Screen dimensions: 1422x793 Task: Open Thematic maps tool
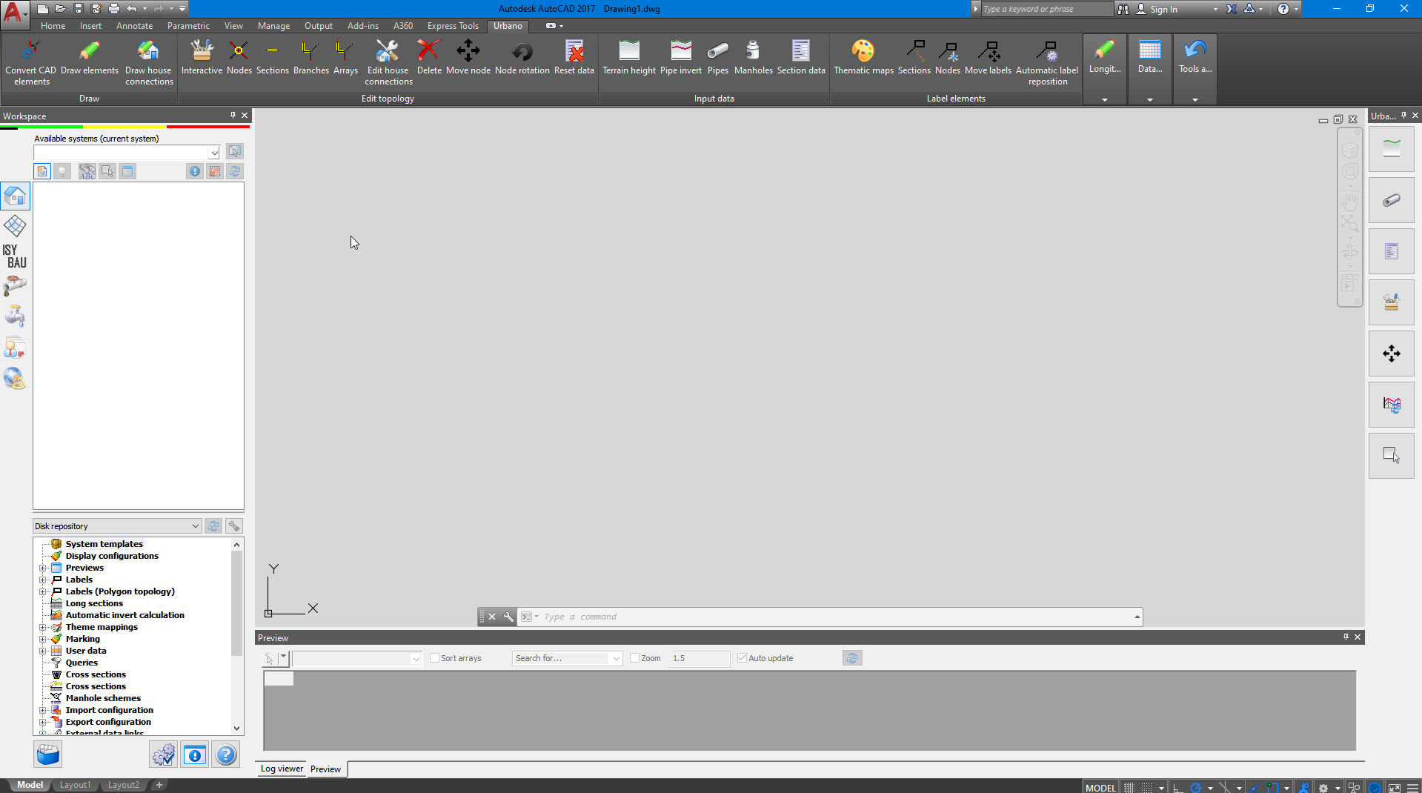tap(863, 57)
